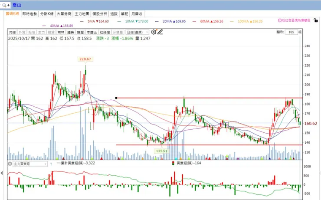
Task: Click the 240 price axis label
Action: click(x=307, y=46)
